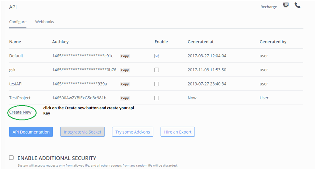Open the API Documentation button
316x170 pixels.
[x=31, y=132]
